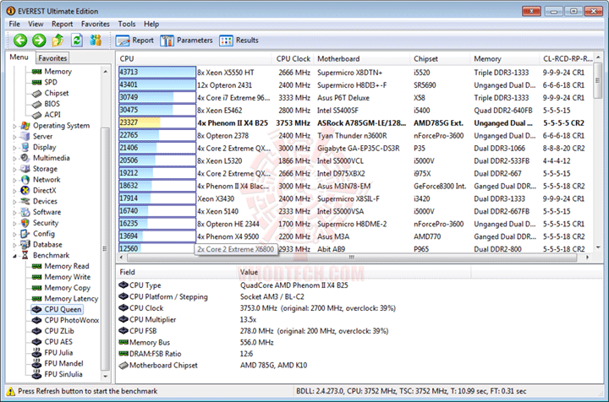Image resolution: width=609 pixels, height=402 pixels.
Task: Select Memory Latency benchmark
Action: (x=71, y=299)
